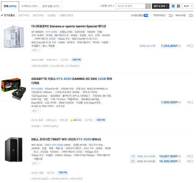Toggle the 상세옵션펼침 switch
The height and width of the screenshot is (183, 196).
(147, 16)
